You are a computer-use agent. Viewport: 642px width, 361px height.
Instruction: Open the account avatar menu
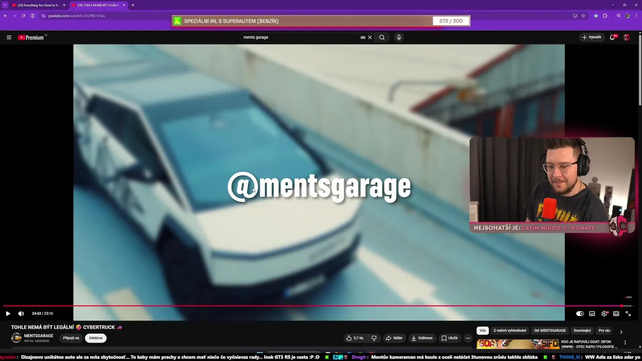626,37
